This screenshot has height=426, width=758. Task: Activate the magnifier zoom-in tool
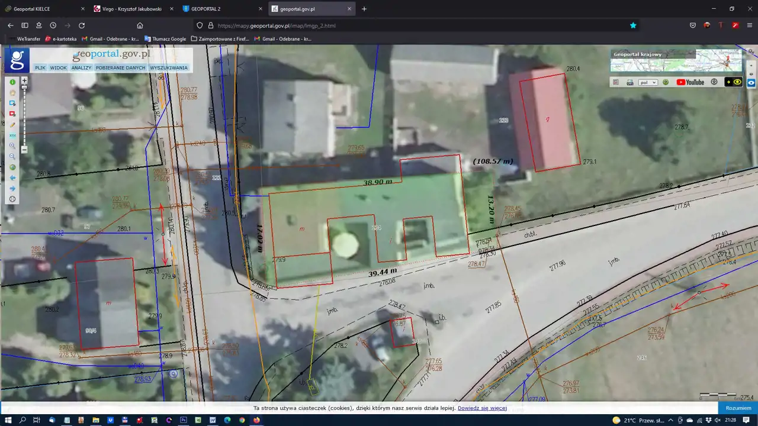[12, 146]
